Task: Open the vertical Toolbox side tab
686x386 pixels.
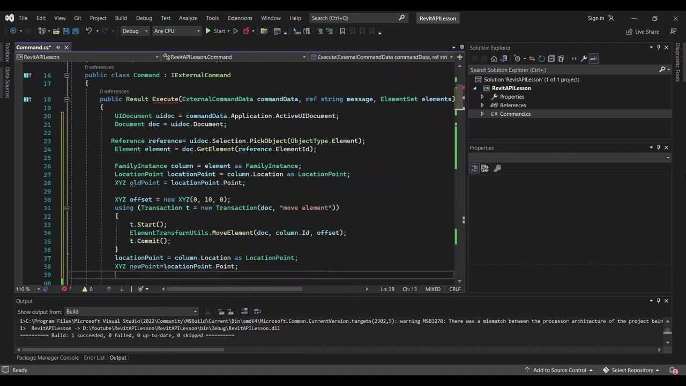Action: (7, 53)
